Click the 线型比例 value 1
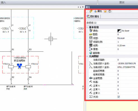Viewport: 138px width, 111px height. pos(118,42)
